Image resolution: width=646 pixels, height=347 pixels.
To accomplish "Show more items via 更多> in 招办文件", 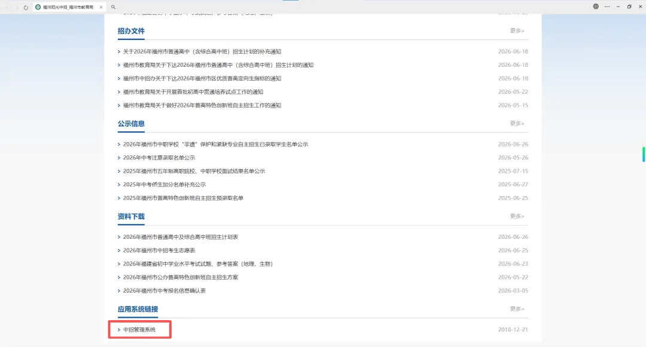I will pos(517,31).
